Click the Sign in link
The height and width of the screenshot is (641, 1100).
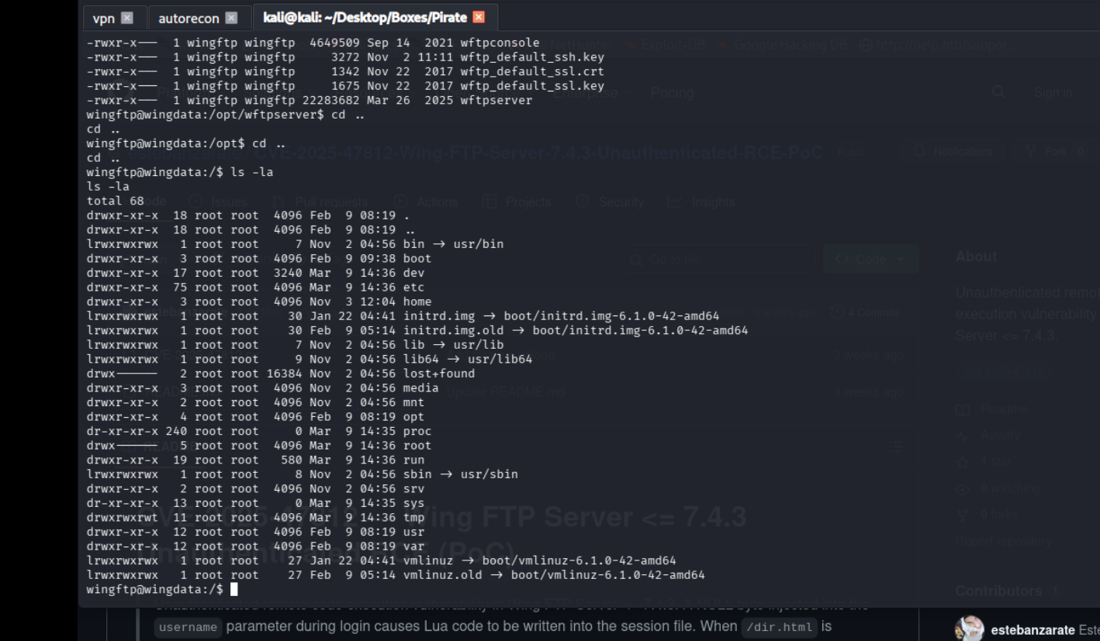point(1053,92)
